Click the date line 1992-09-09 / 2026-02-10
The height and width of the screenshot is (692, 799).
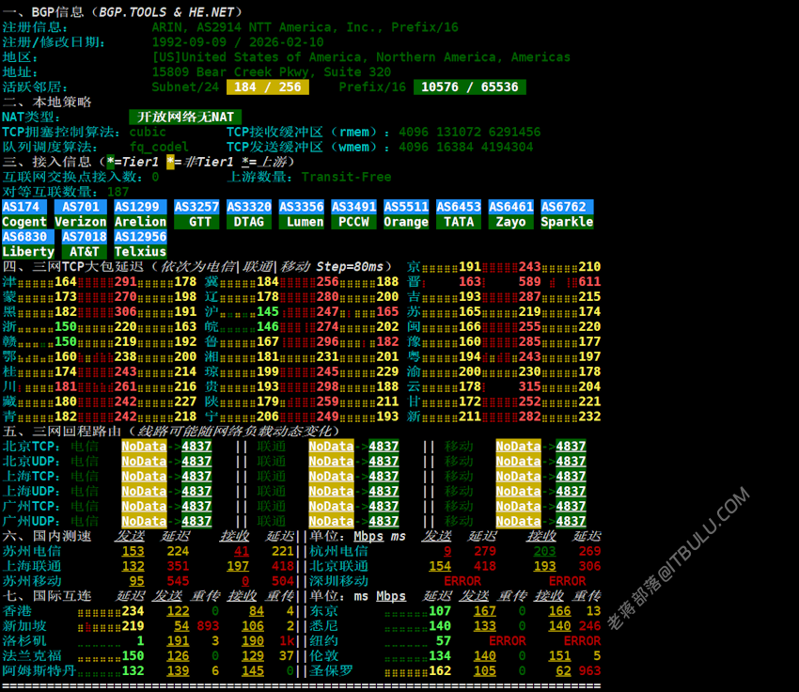(238, 42)
